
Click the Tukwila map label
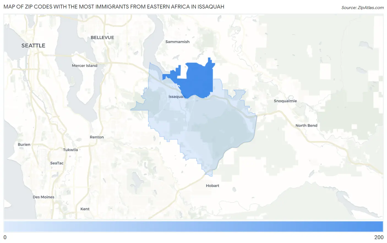click(70, 150)
